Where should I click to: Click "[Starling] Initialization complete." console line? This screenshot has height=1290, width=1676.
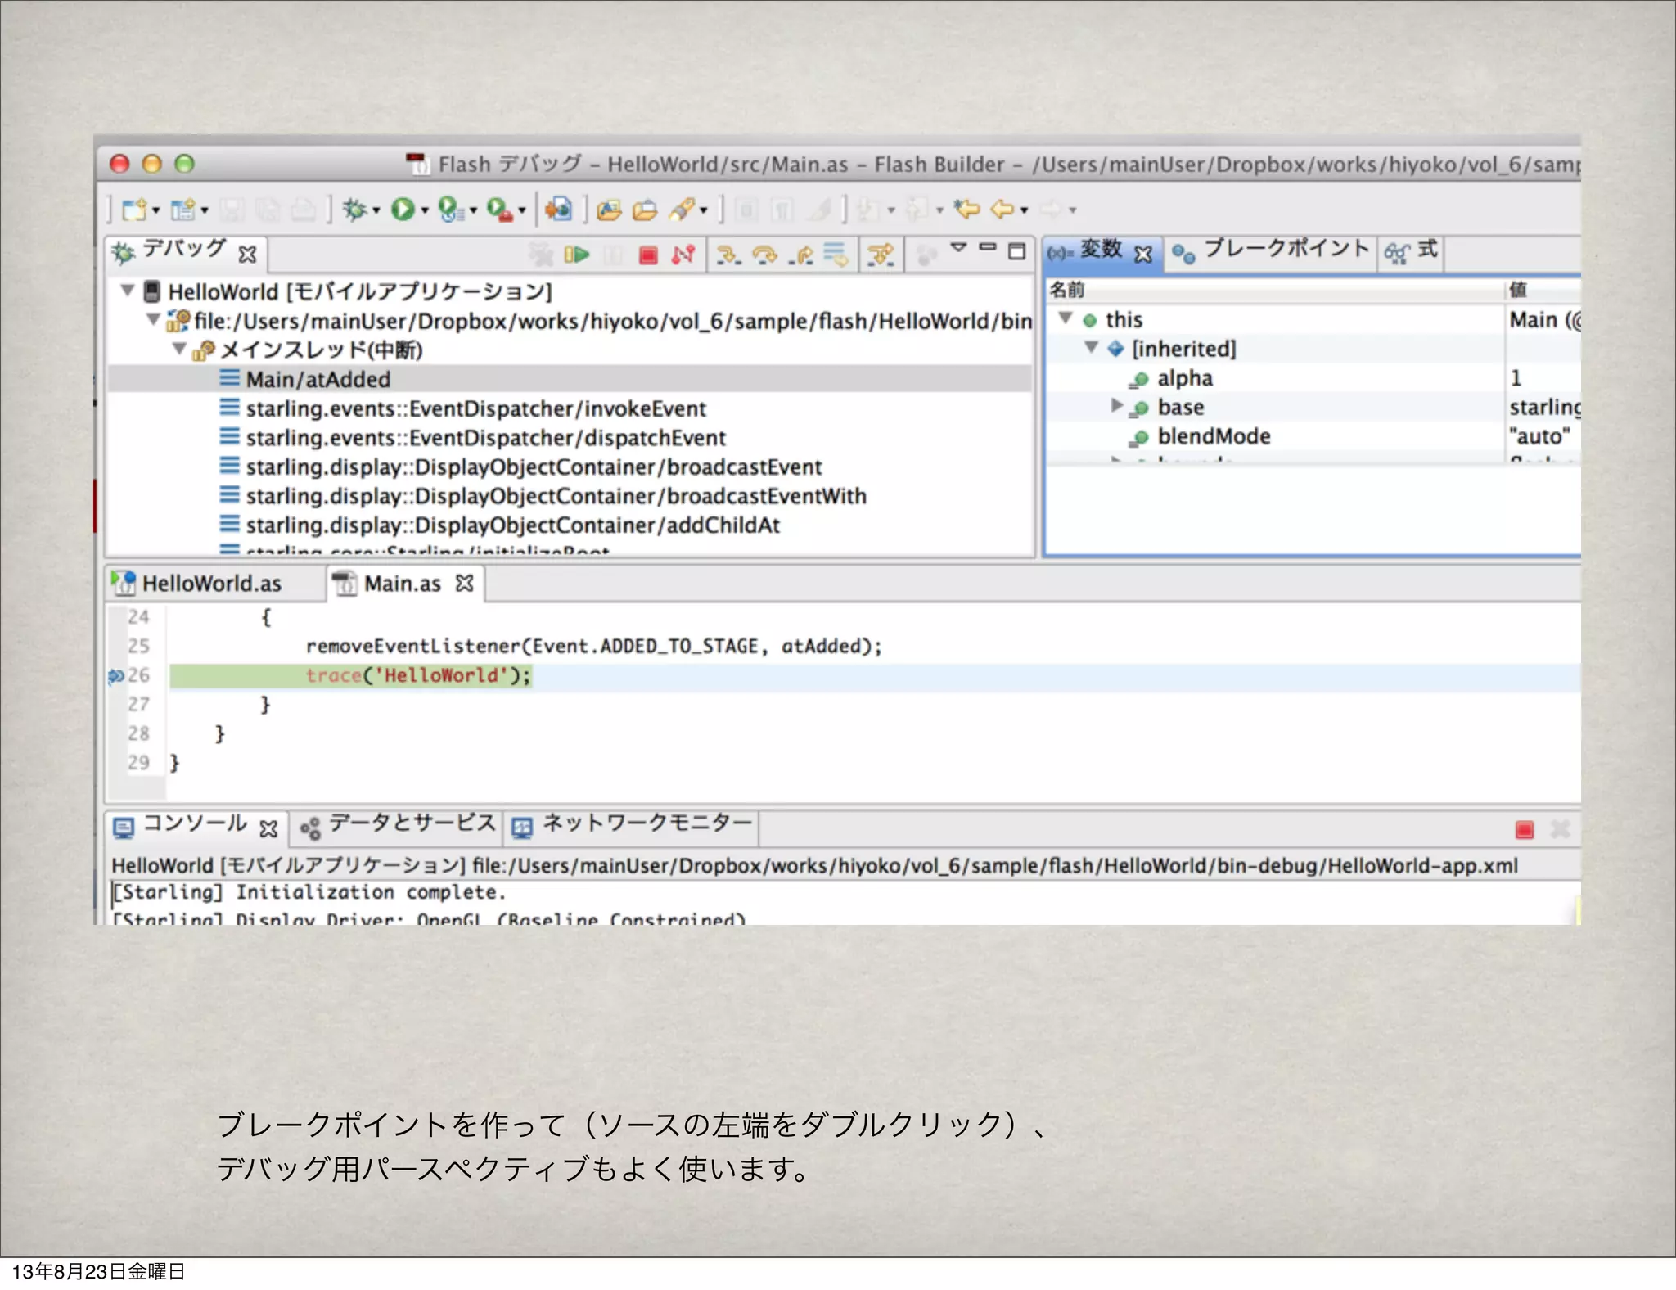[x=309, y=892]
